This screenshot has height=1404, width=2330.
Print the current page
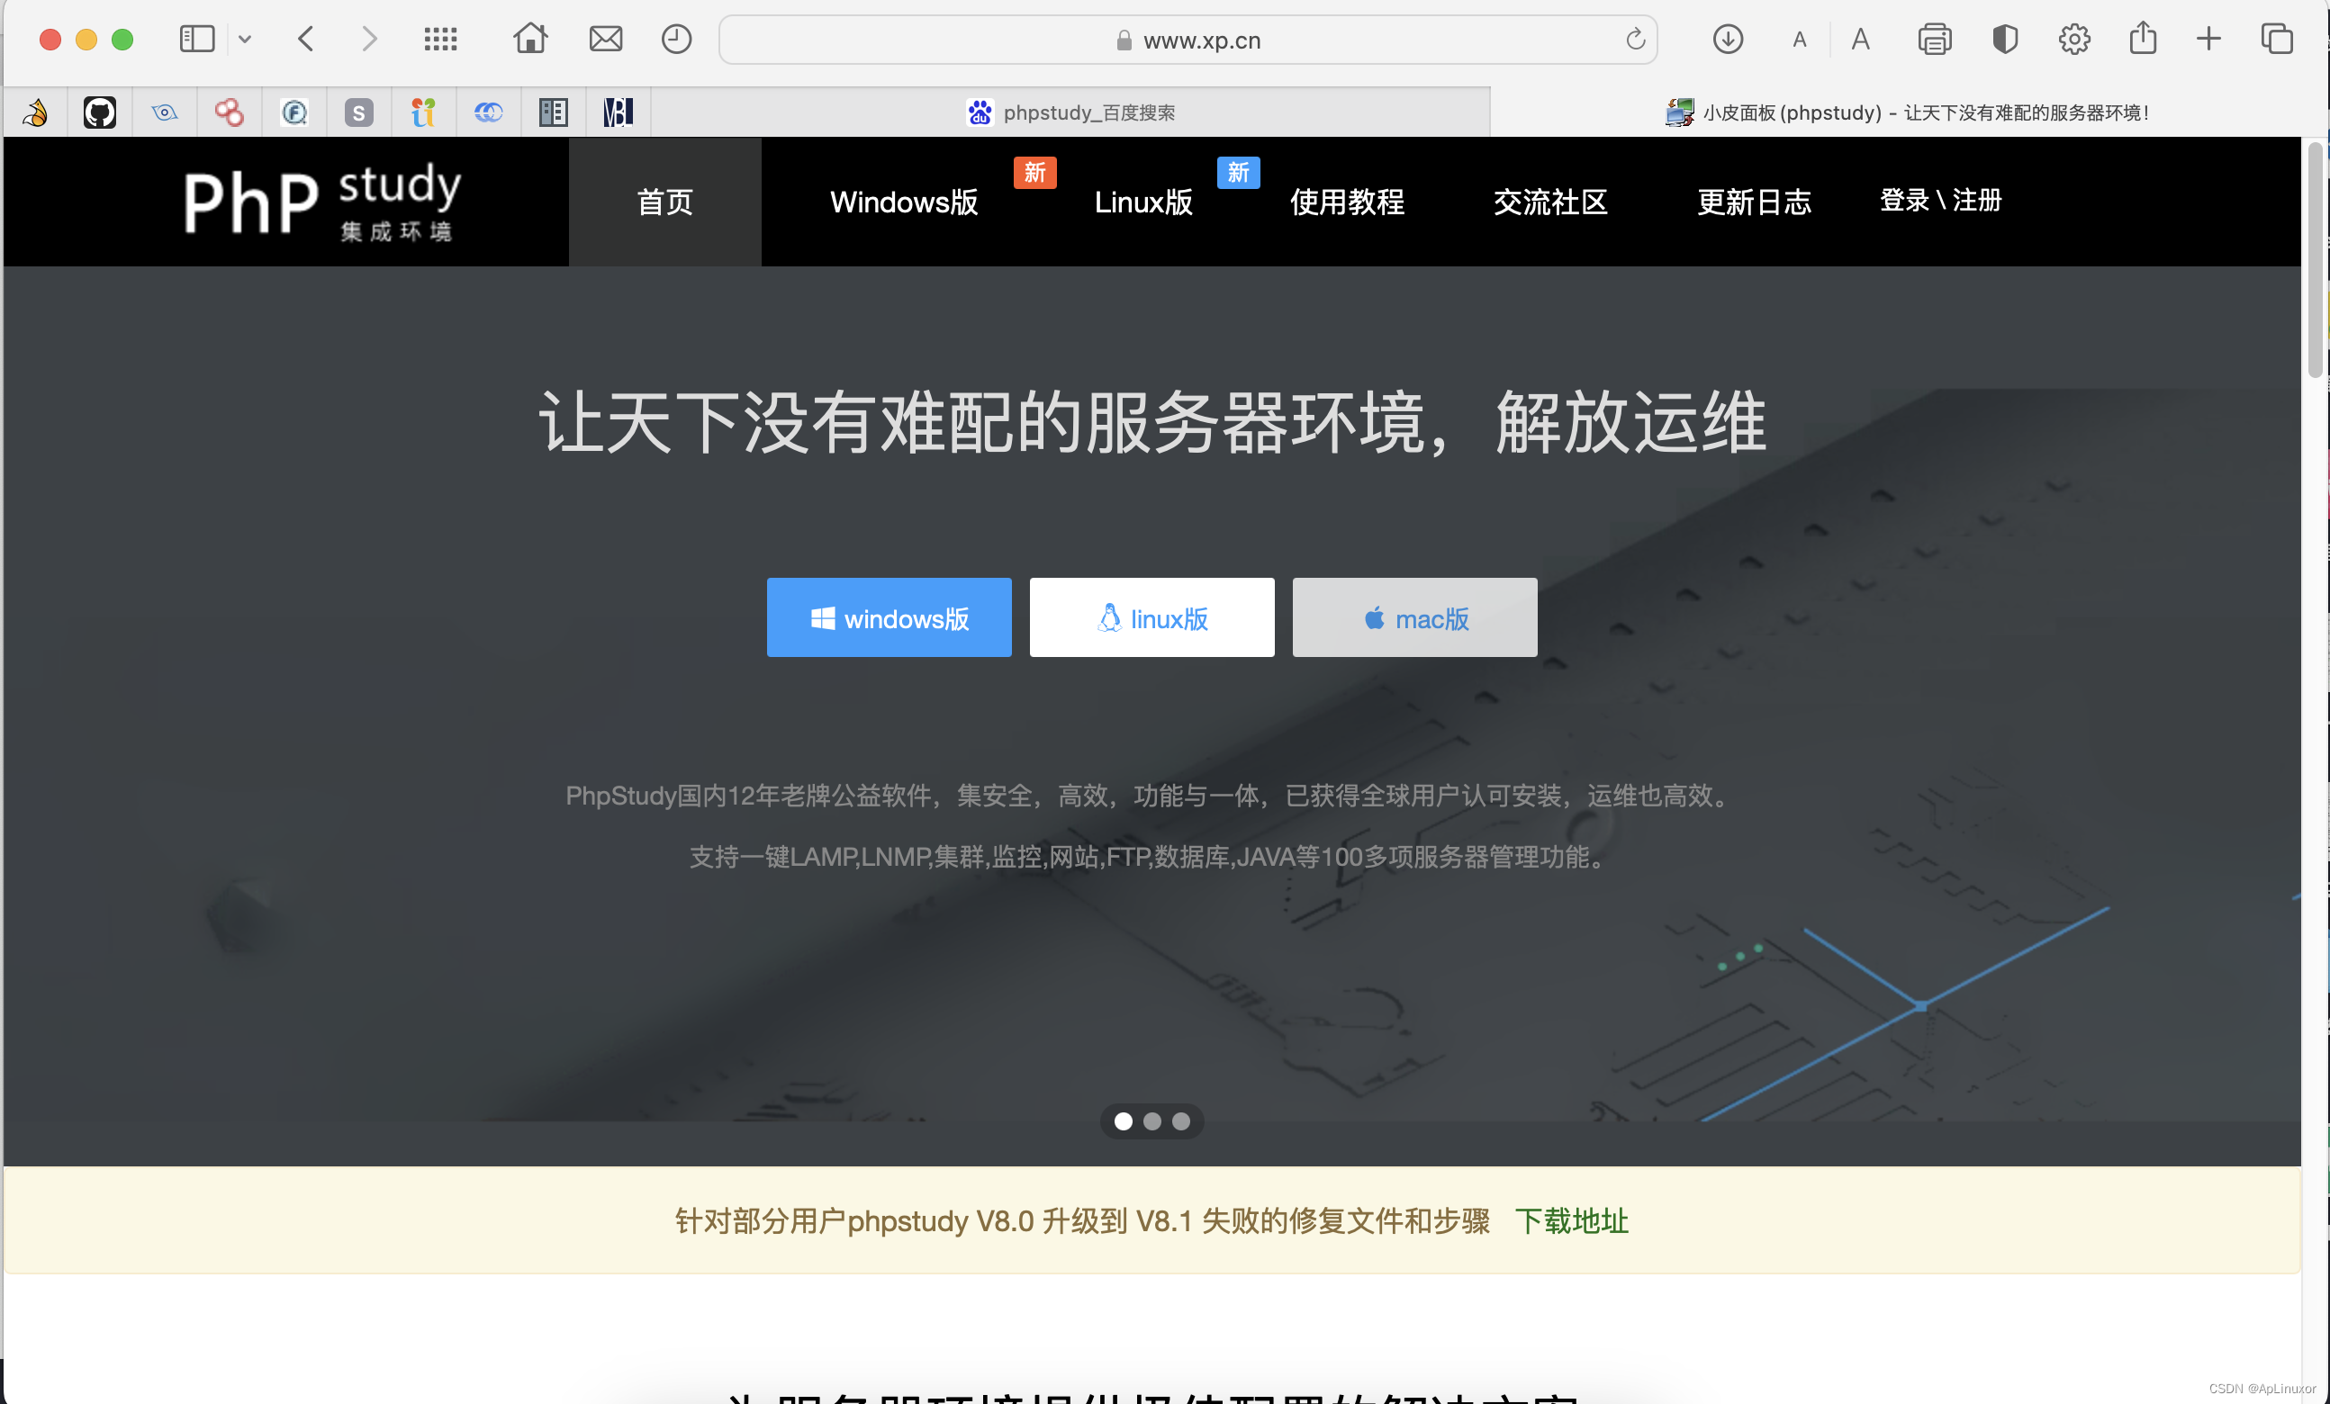[x=1935, y=40]
